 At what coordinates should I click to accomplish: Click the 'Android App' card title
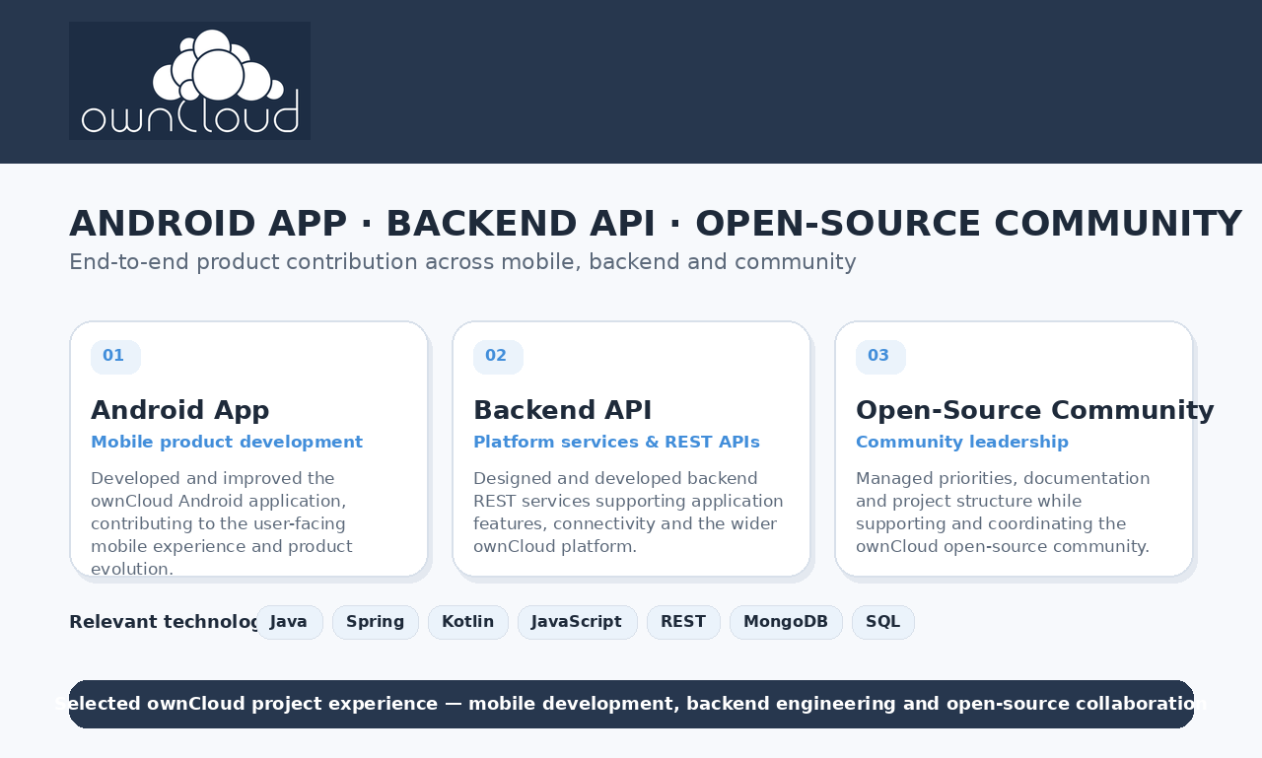tap(180, 410)
